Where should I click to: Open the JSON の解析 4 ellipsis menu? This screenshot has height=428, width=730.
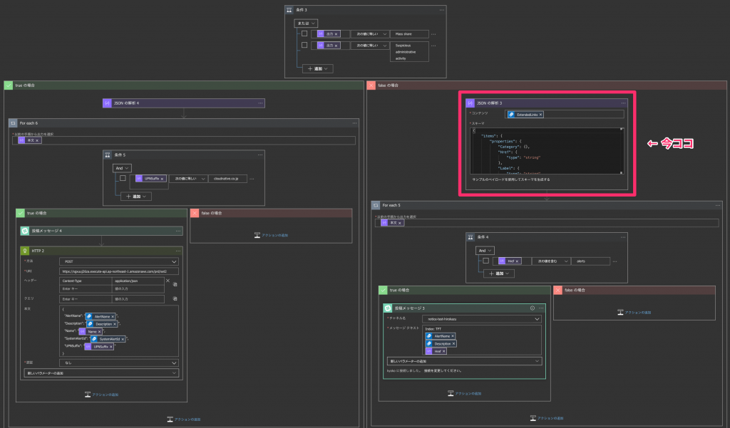[x=260, y=103]
